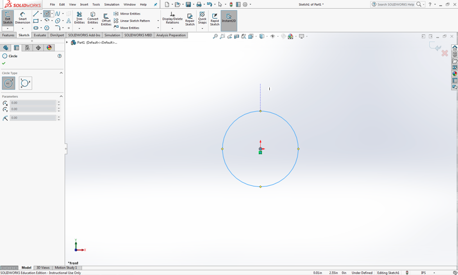Select standard Circle type option

tap(9, 83)
